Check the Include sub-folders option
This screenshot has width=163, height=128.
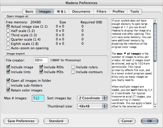click(8, 85)
